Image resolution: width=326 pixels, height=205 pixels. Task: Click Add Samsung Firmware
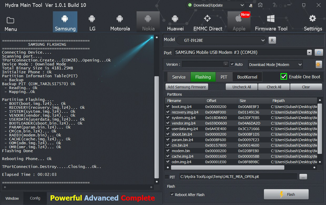tap(187, 87)
